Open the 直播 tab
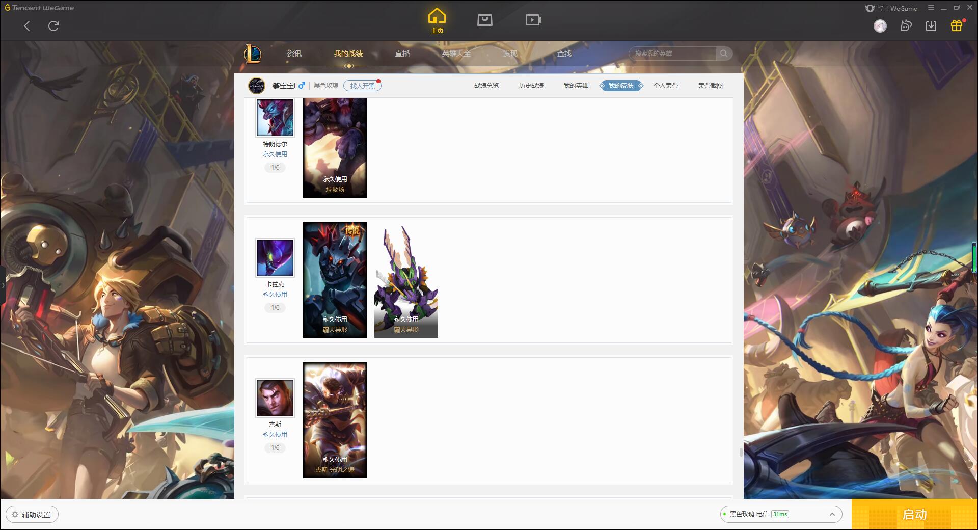The height and width of the screenshot is (530, 978). coord(402,54)
